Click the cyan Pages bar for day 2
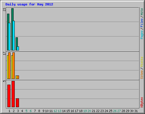 coord(14,36)
